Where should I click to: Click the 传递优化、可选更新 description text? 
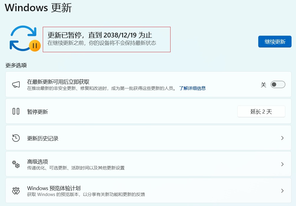(x=76, y=168)
